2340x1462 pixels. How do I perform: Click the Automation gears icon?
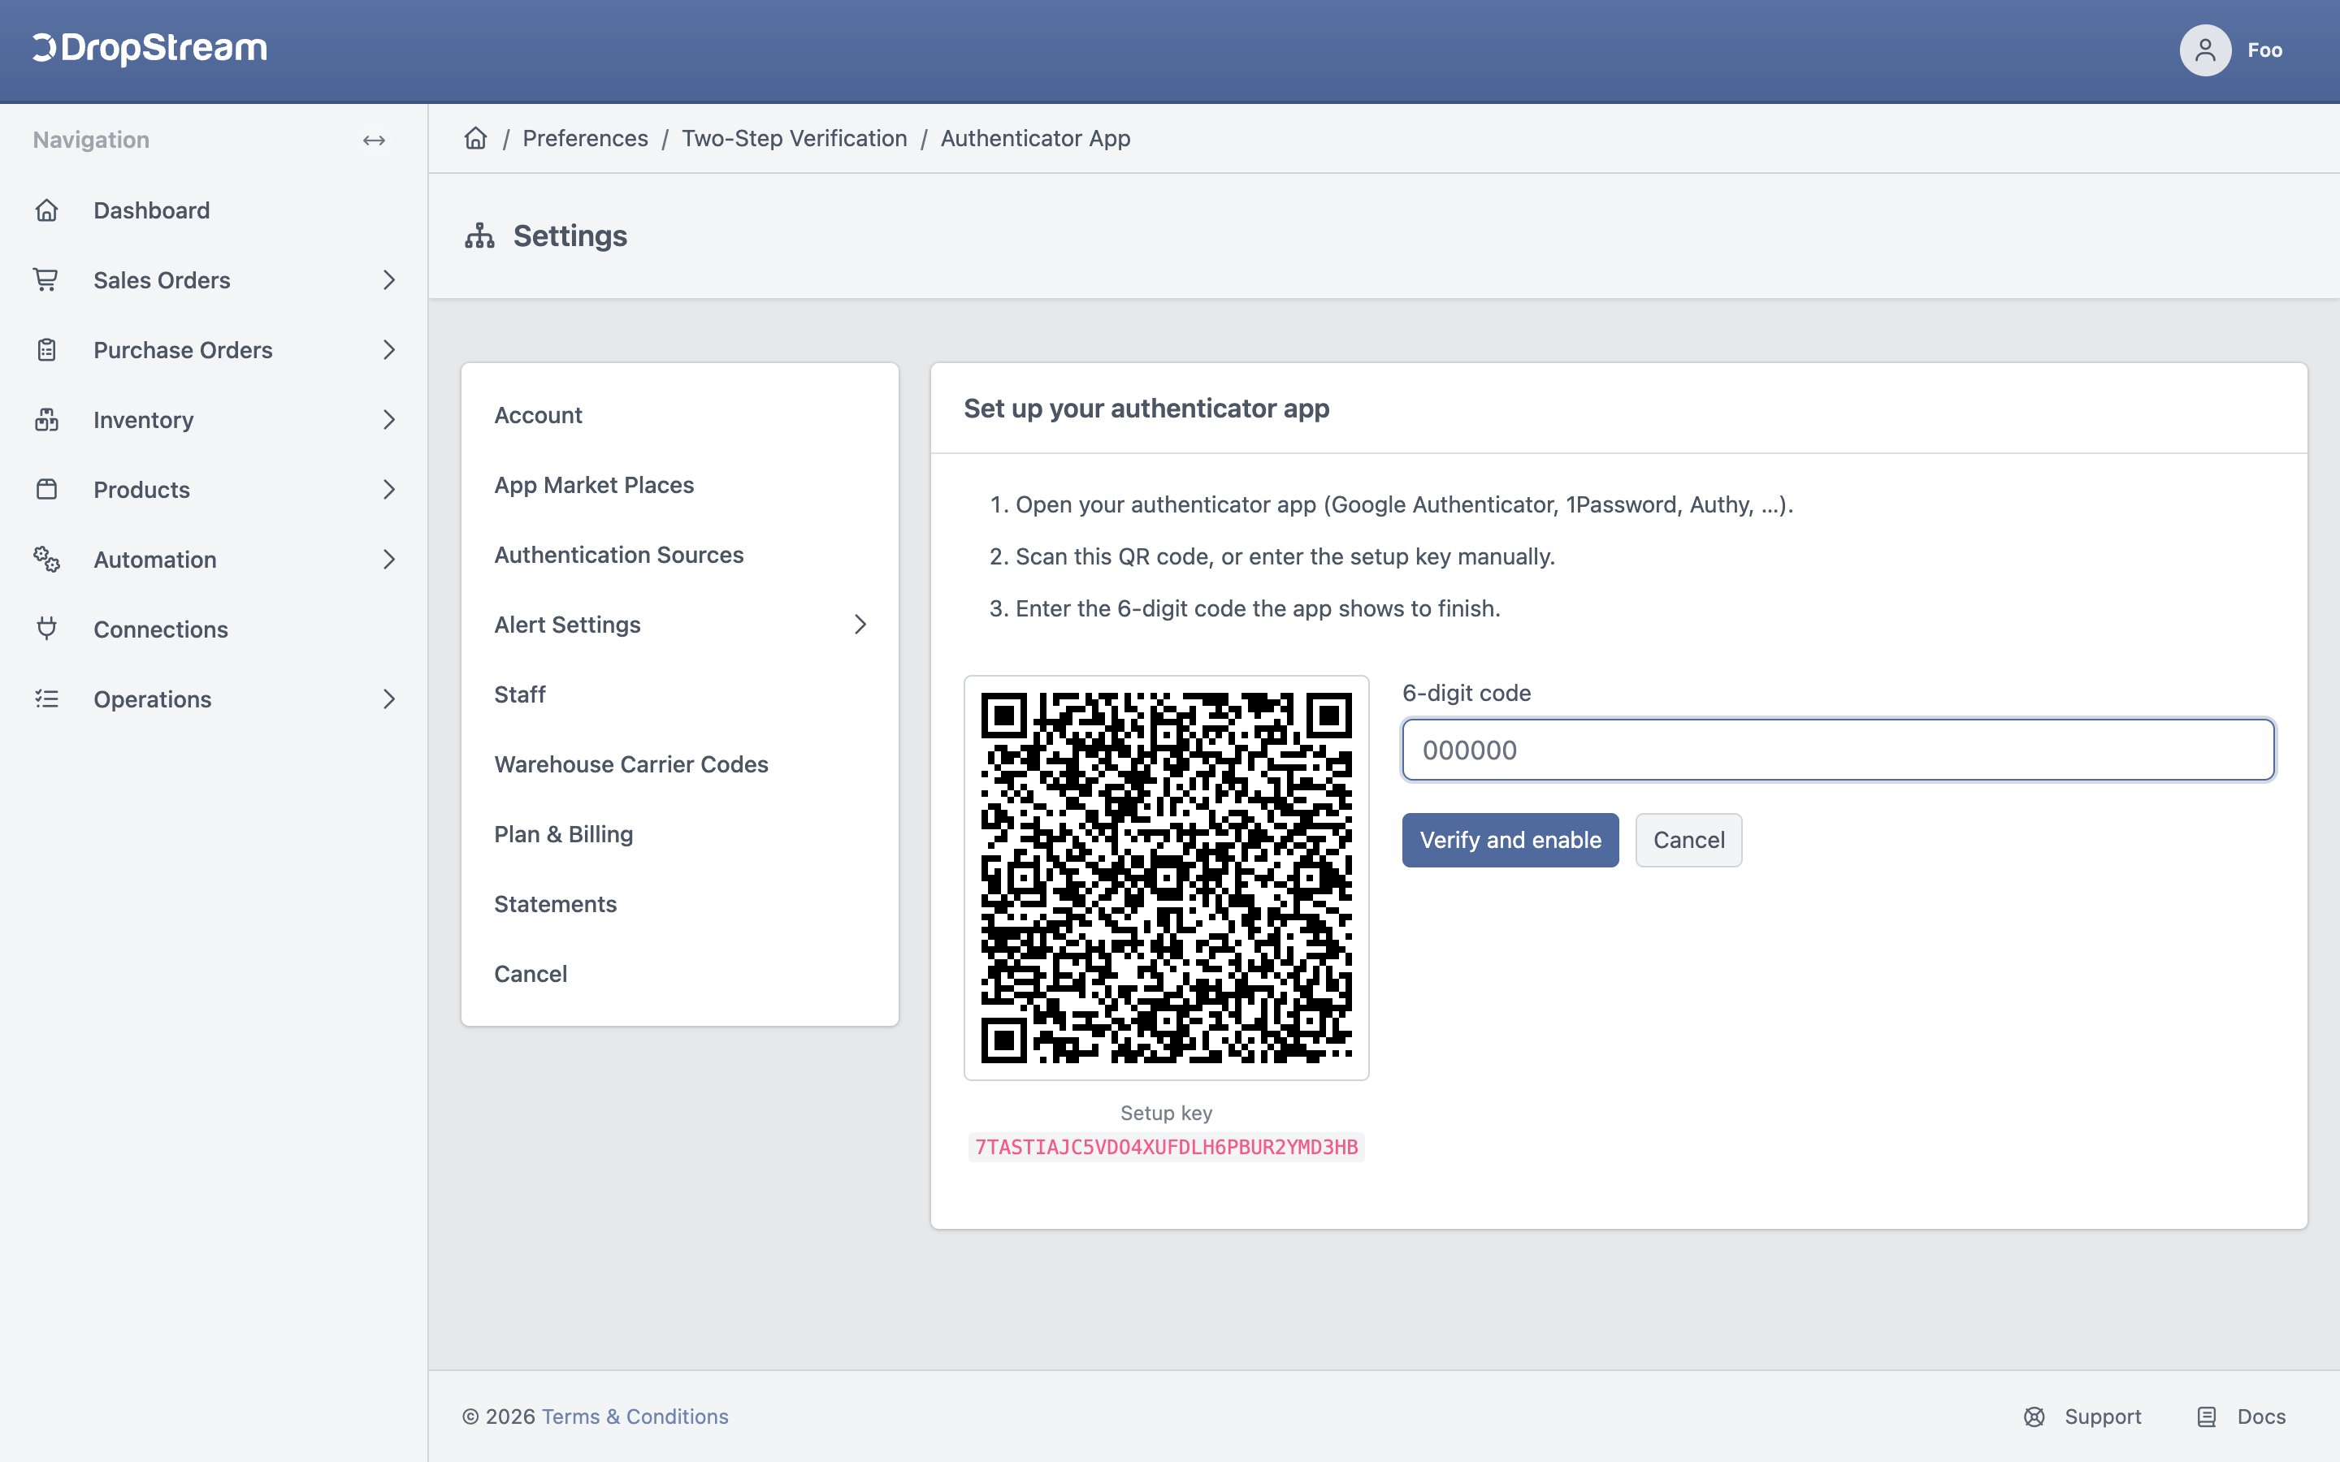(46, 559)
